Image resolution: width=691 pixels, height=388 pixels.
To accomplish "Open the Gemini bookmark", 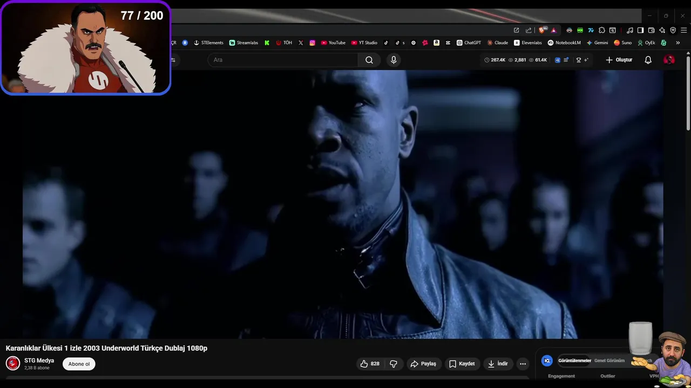I will click(x=597, y=43).
